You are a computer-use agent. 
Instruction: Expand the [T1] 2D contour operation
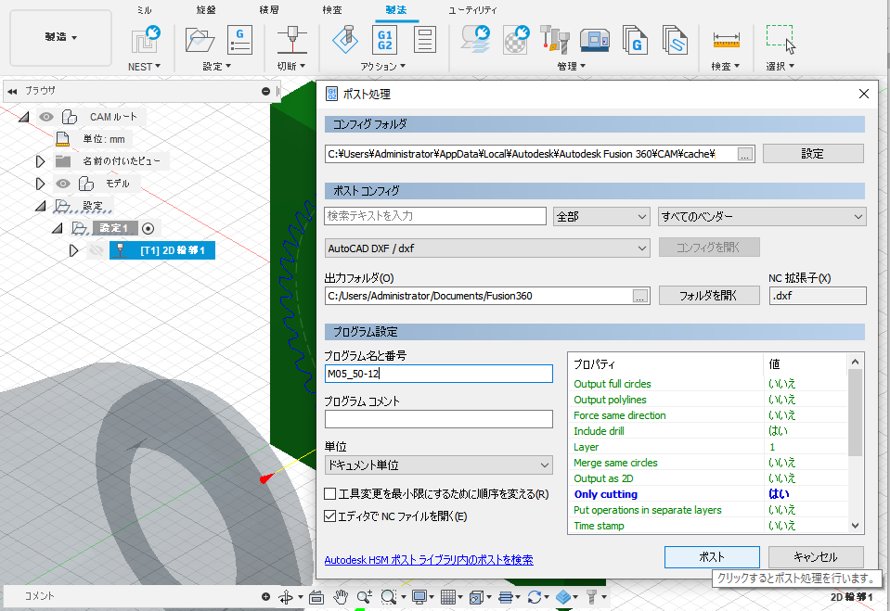(x=73, y=250)
